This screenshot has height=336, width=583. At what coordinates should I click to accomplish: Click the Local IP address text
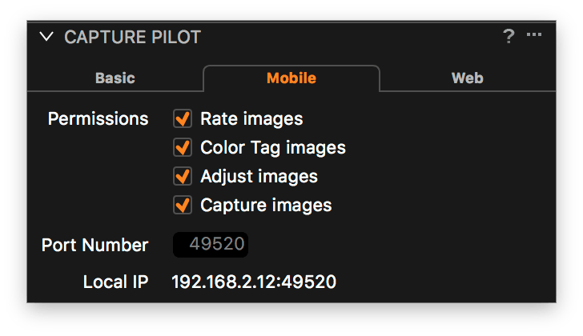[254, 282]
